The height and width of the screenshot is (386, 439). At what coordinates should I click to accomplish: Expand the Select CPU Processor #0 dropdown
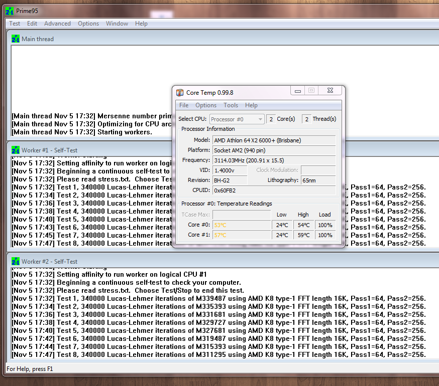click(x=237, y=119)
